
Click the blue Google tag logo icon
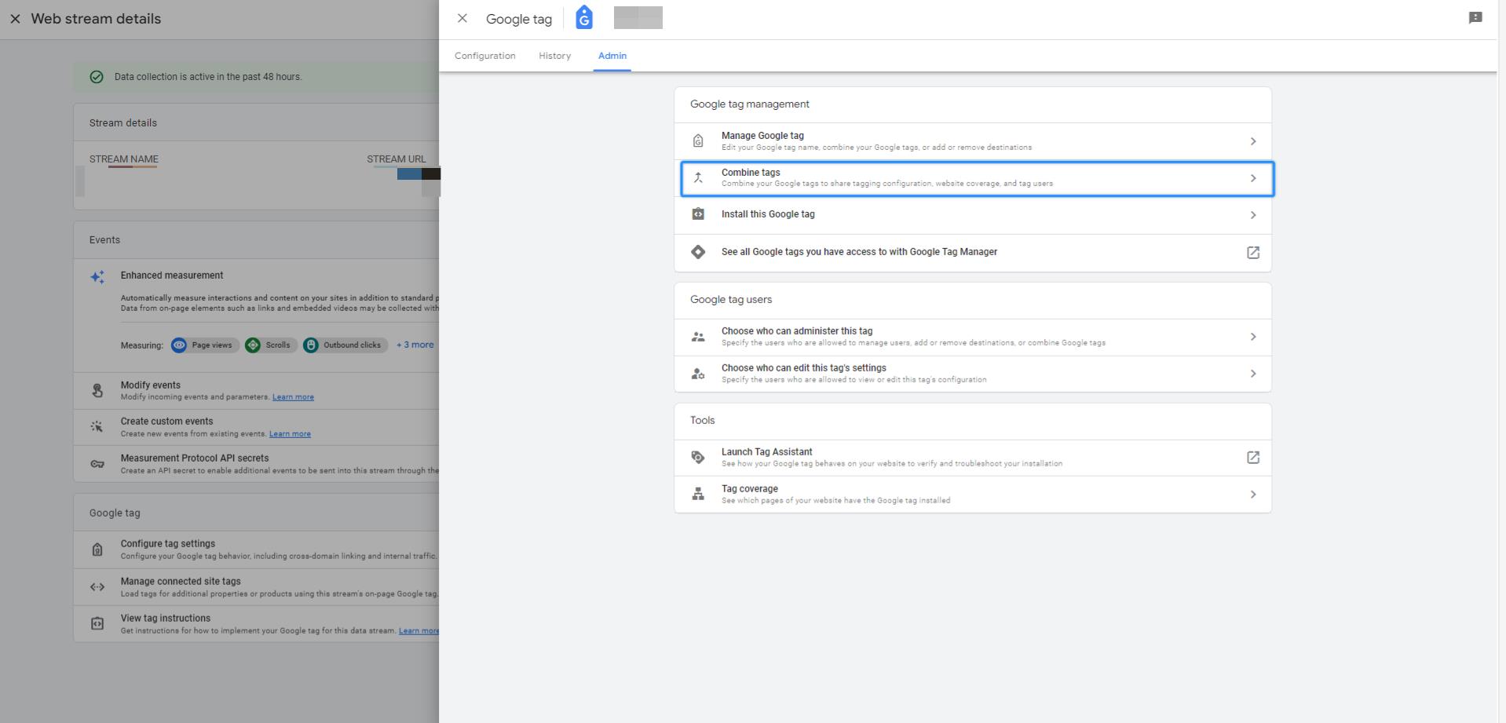pos(583,17)
